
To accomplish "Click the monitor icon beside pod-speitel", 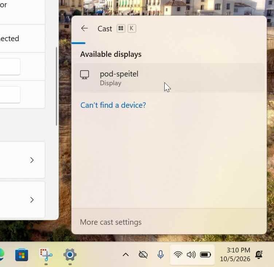I will [x=85, y=75].
